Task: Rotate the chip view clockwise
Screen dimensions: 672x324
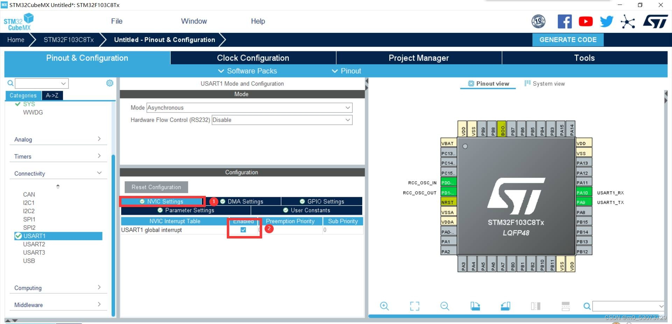Action: (x=475, y=306)
